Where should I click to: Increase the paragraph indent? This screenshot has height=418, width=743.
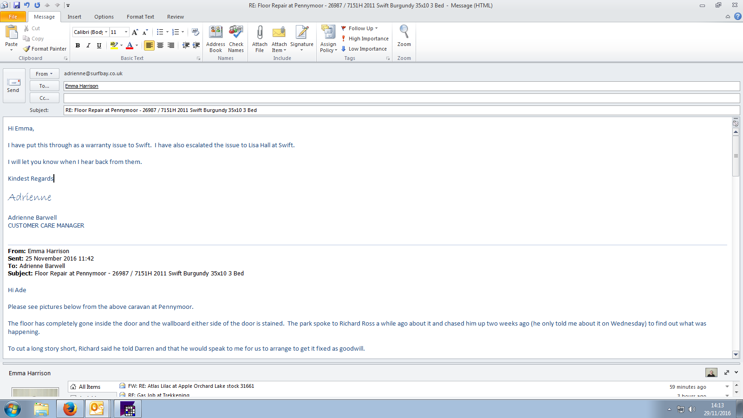[196, 45]
